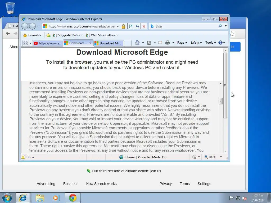This screenshot has width=271, height=203.
Task: Open a new blank tab
Action: [128, 43]
